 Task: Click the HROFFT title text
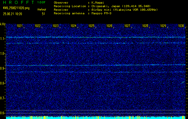19,2
